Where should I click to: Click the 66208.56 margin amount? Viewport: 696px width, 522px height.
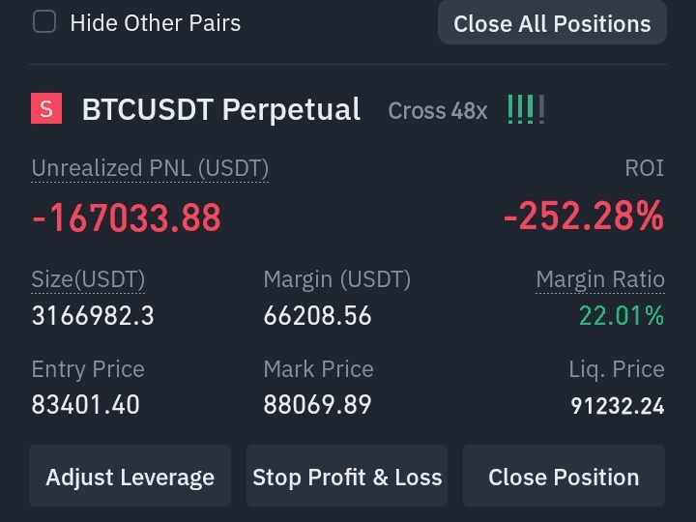(x=317, y=315)
